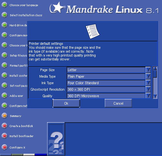Click the scrollbar down arrow in options list
Screen dimensions: 162x156
pos(155,96)
